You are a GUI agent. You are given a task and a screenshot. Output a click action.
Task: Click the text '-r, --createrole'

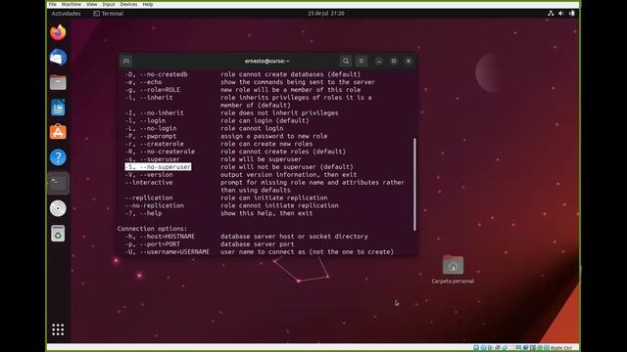coord(155,144)
